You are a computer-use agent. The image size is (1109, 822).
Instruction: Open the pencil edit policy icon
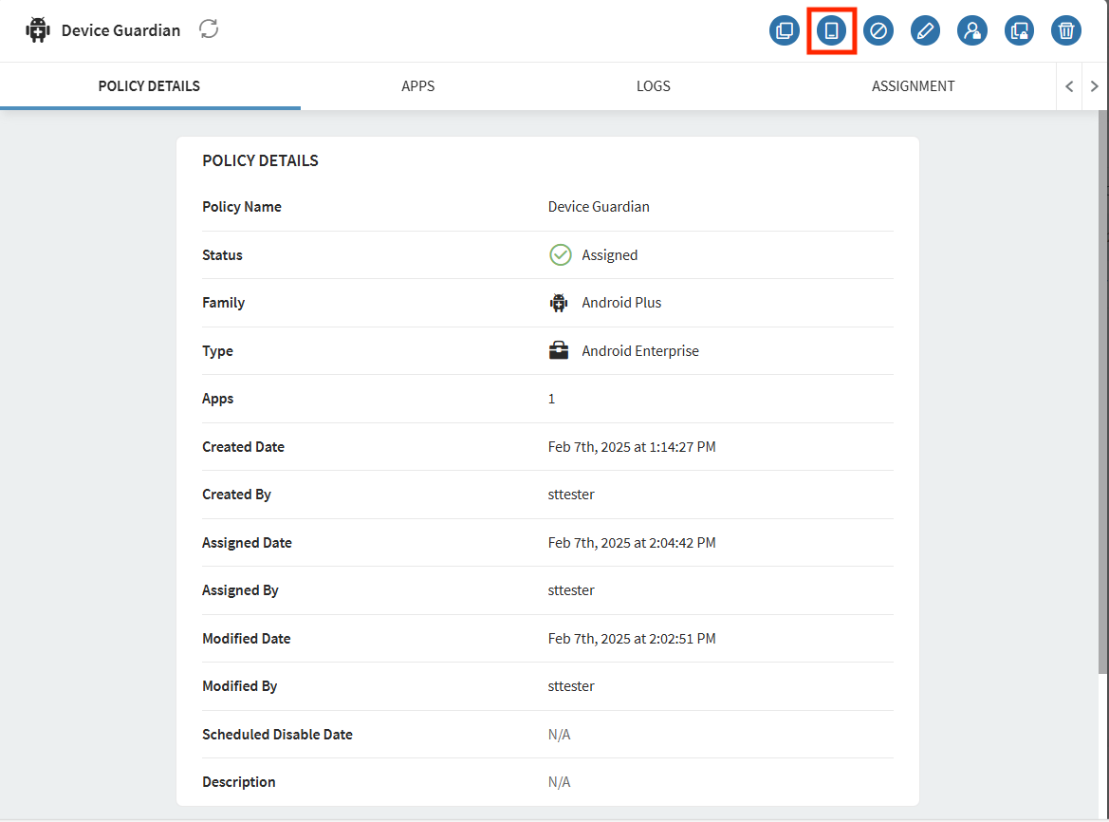pyautogui.click(x=925, y=30)
